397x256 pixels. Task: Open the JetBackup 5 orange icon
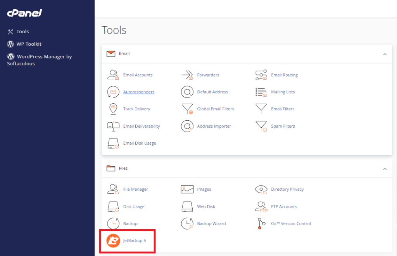point(113,241)
